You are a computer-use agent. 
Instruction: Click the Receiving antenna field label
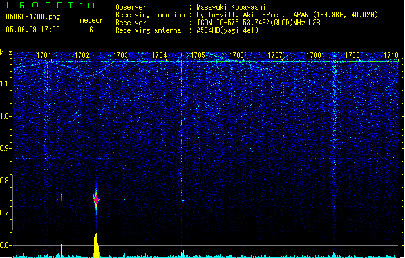(148, 30)
